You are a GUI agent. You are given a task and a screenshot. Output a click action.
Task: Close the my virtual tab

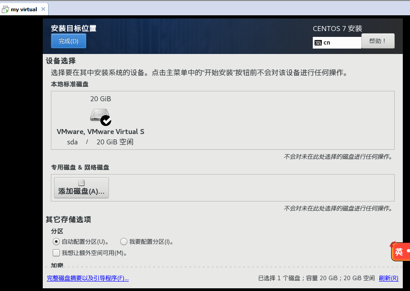(x=43, y=9)
